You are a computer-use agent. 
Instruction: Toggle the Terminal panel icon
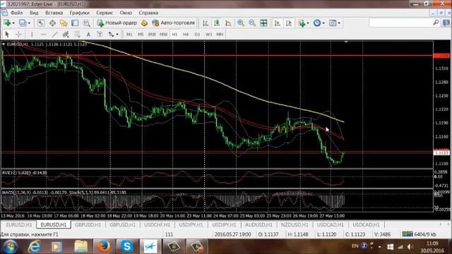75,23
